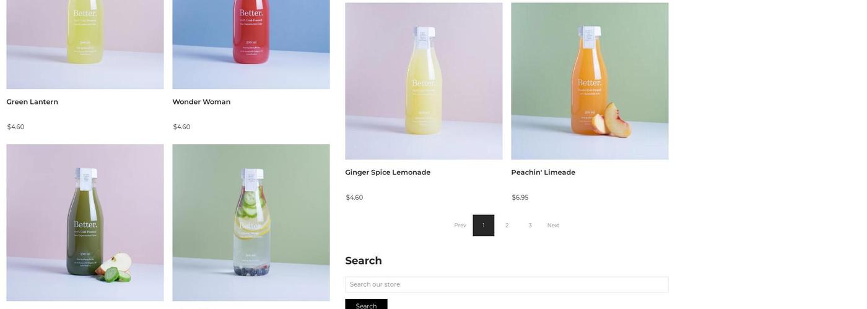Screen dimensions: 867x309
Task: Open the Green Lantern product link
Action: click(32, 102)
